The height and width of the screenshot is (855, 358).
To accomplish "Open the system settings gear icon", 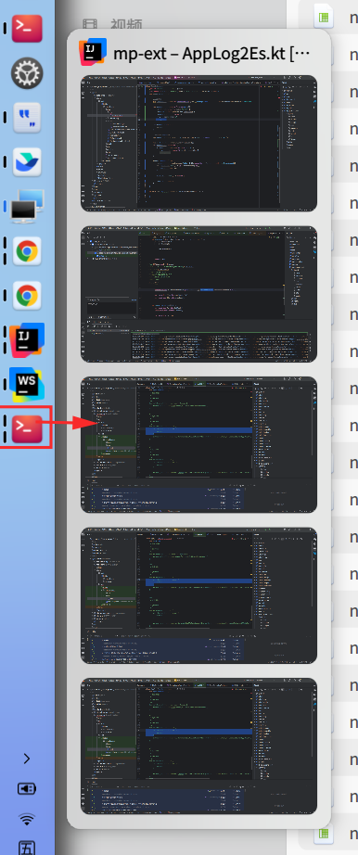I will [x=27, y=72].
